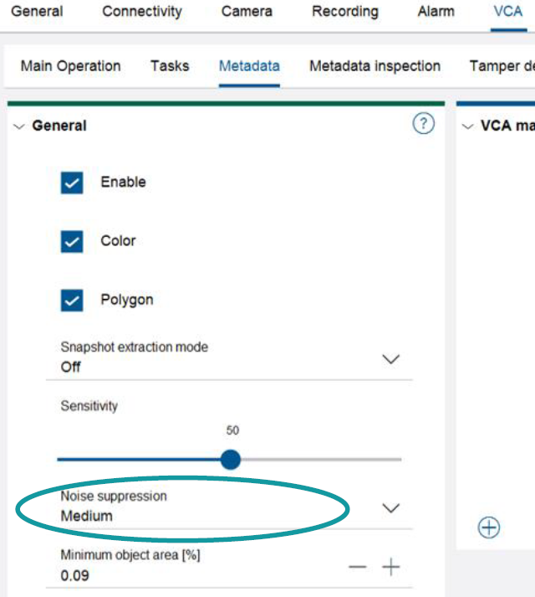Toggle the Polygon checkbox
Viewport: 535px width, 597px height.
pos(72,300)
